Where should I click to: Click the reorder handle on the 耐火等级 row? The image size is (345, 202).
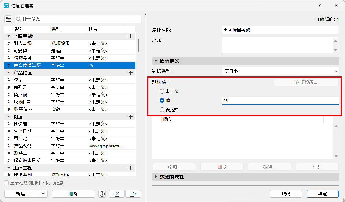click(8, 43)
